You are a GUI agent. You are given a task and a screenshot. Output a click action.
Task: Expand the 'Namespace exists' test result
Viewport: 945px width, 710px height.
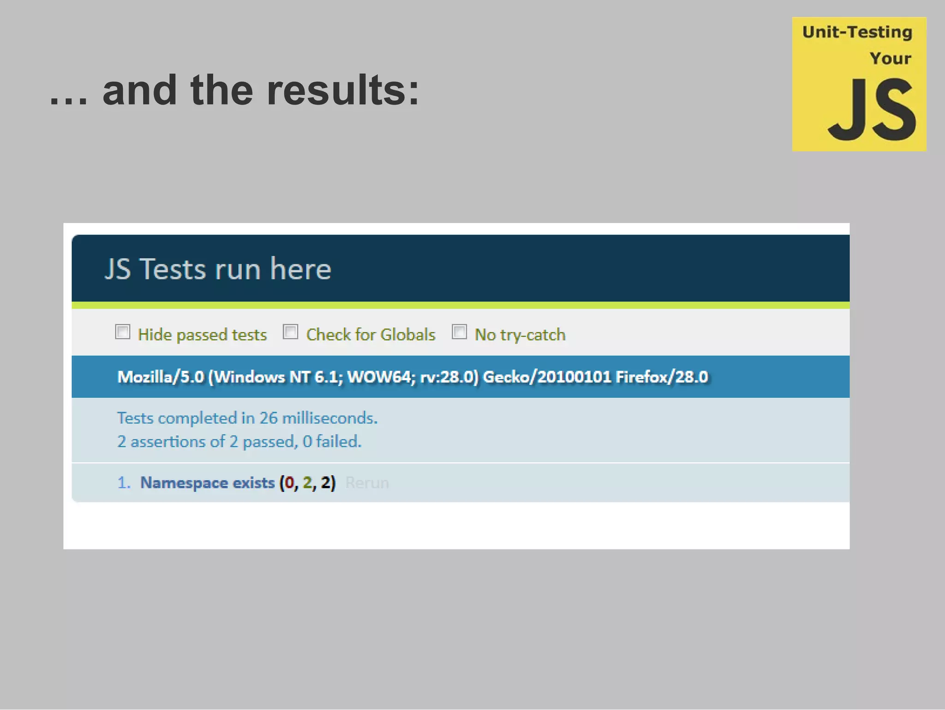click(207, 483)
